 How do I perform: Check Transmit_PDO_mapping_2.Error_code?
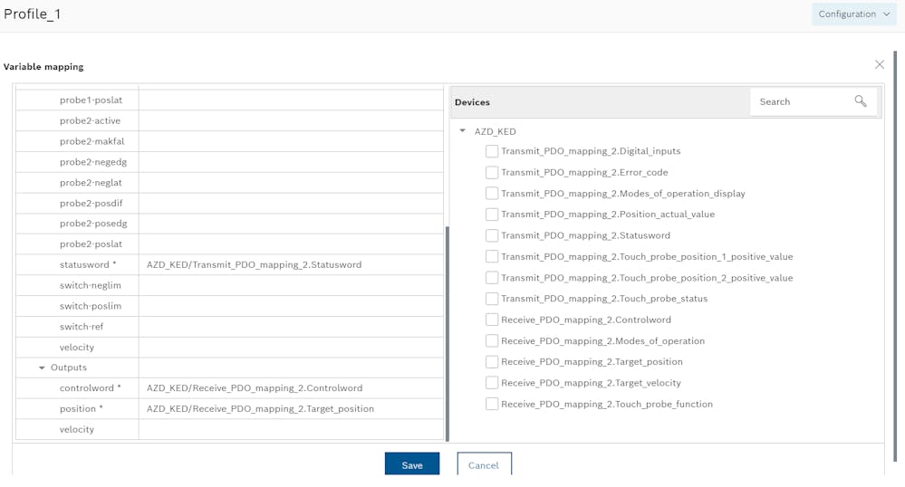click(492, 173)
